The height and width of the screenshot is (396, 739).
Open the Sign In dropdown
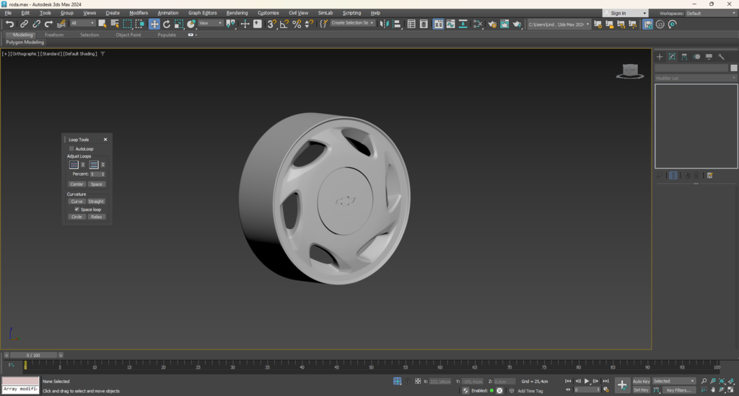(x=626, y=13)
